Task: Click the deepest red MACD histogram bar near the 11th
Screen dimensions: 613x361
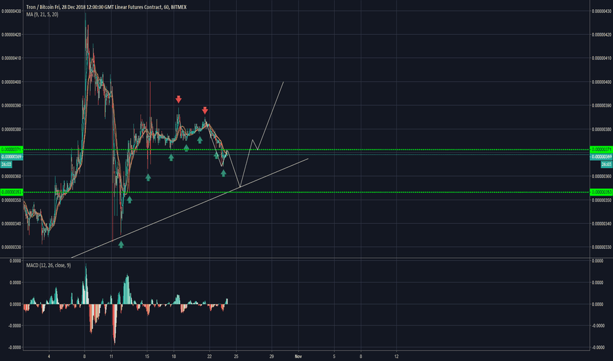Action: 114,324
